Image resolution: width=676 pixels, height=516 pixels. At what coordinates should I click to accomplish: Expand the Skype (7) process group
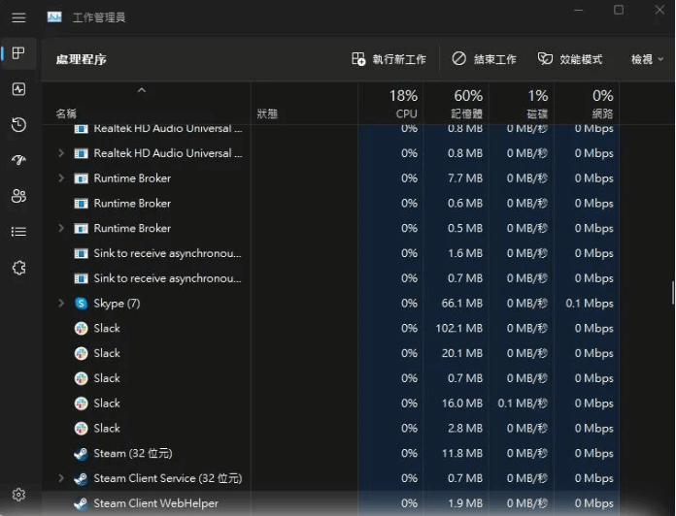61,303
